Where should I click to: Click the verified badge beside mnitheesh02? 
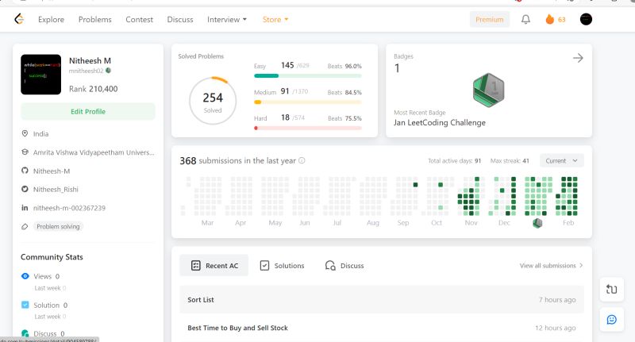[108, 71]
